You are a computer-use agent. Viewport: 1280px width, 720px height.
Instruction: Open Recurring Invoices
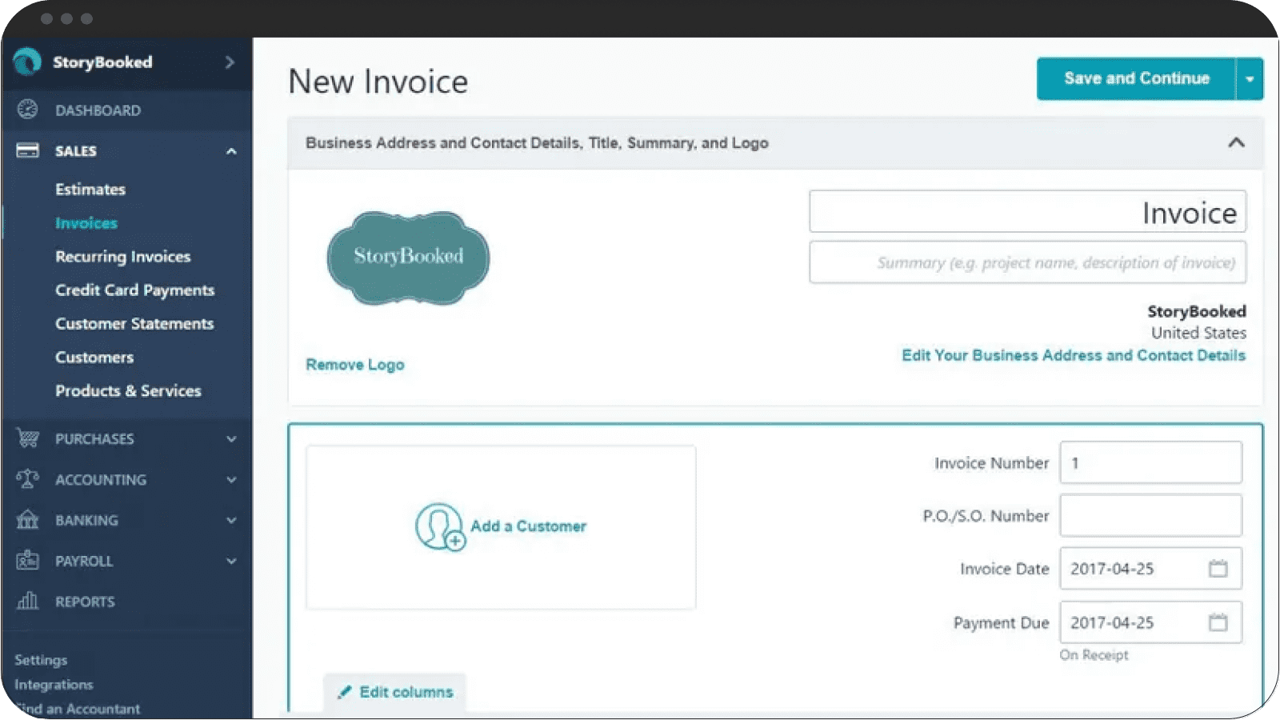point(123,257)
